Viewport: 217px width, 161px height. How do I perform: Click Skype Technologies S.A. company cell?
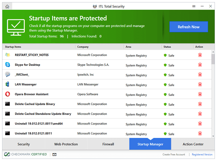pyautogui.click(x=93, y=65)
